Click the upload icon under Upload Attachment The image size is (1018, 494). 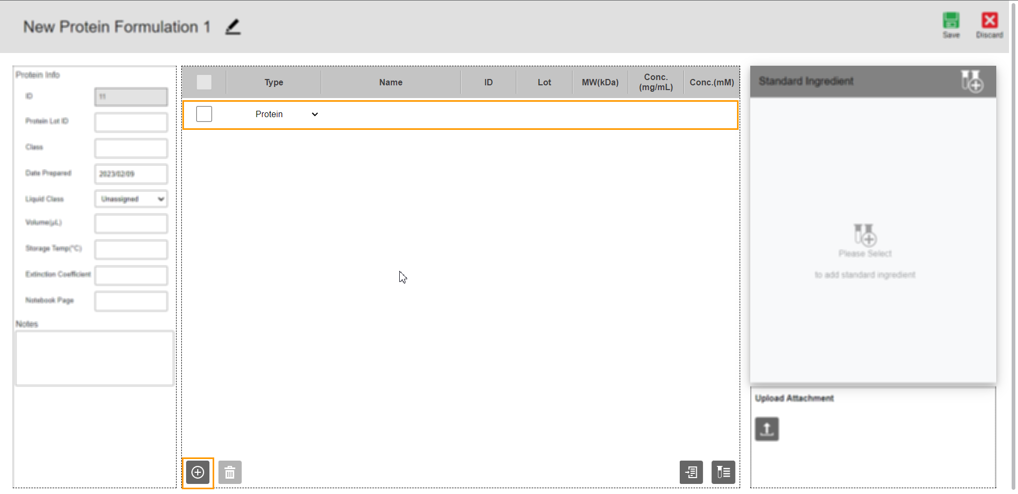coord(766,429)
